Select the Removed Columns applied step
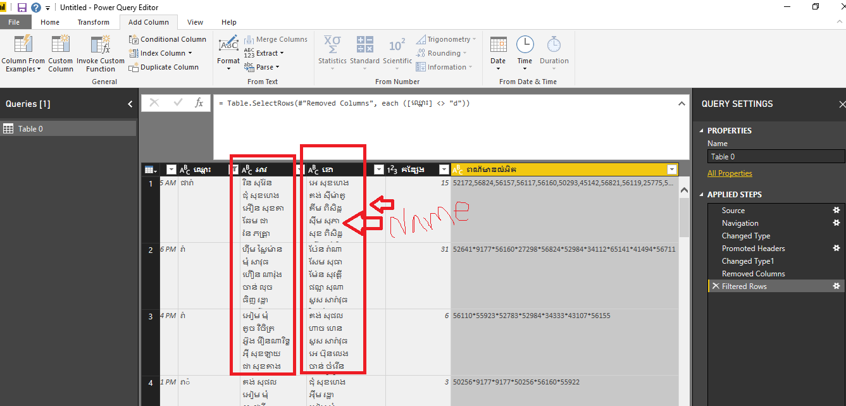 (x=753, y=274)
